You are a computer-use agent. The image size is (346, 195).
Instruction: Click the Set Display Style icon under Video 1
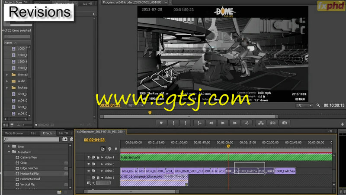coord(89,183)
